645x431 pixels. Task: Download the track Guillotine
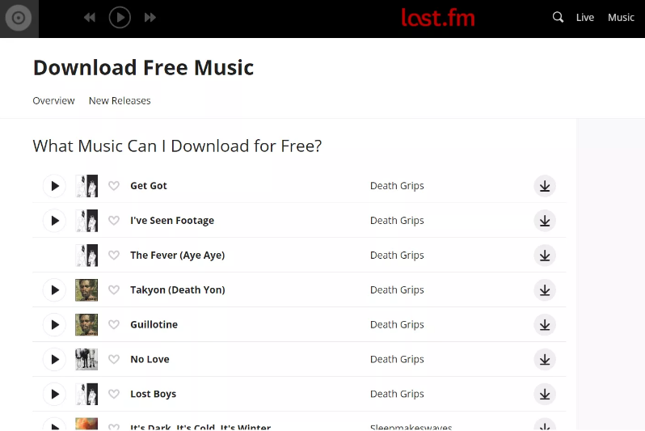click(x=545, y=325)
